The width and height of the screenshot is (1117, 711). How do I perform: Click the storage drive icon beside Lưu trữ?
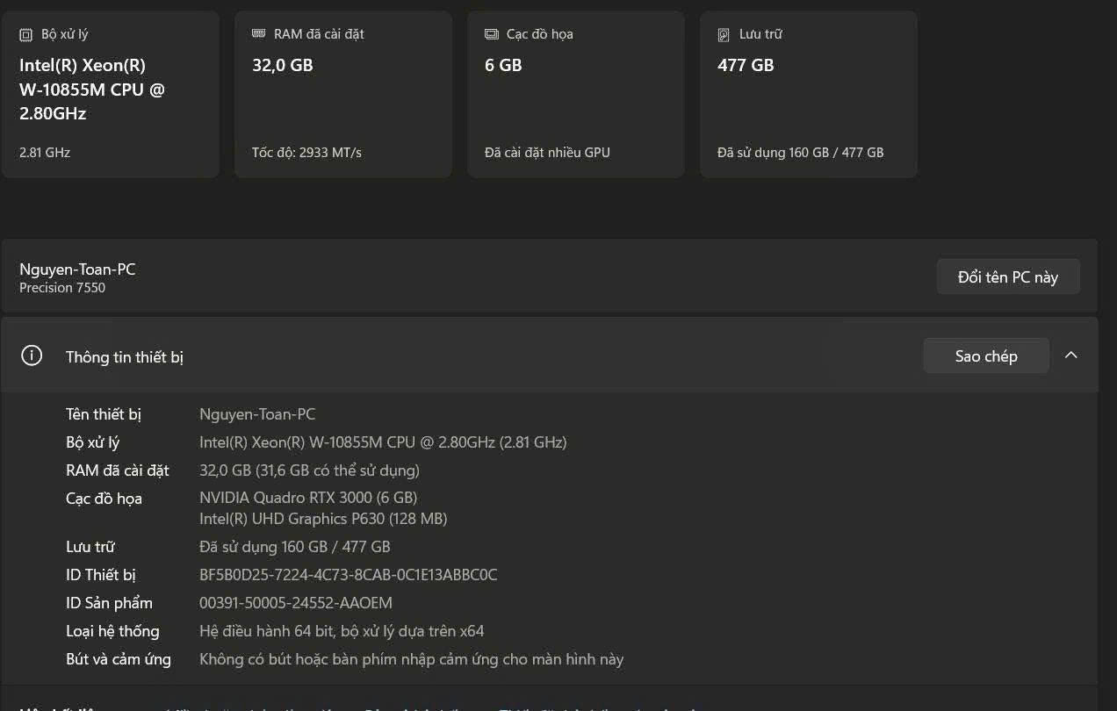(724, 35)
